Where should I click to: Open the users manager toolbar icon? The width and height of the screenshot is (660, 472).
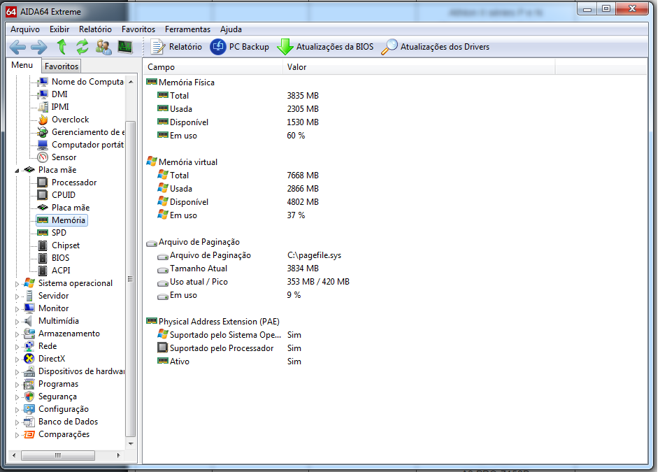(x=103, y=47)
